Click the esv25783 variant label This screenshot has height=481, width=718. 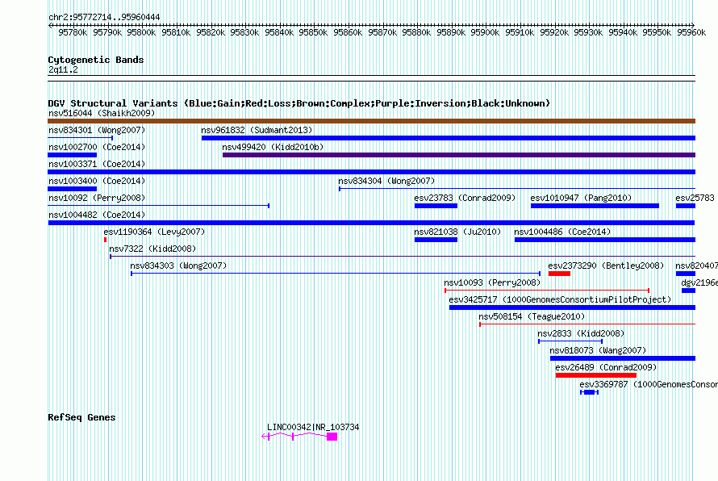(695, 198)
